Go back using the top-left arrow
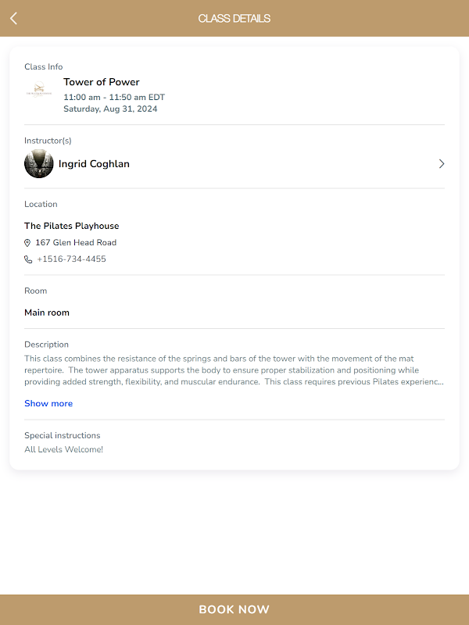The height and width of the screenshot is (625, 469). [13, 18]
